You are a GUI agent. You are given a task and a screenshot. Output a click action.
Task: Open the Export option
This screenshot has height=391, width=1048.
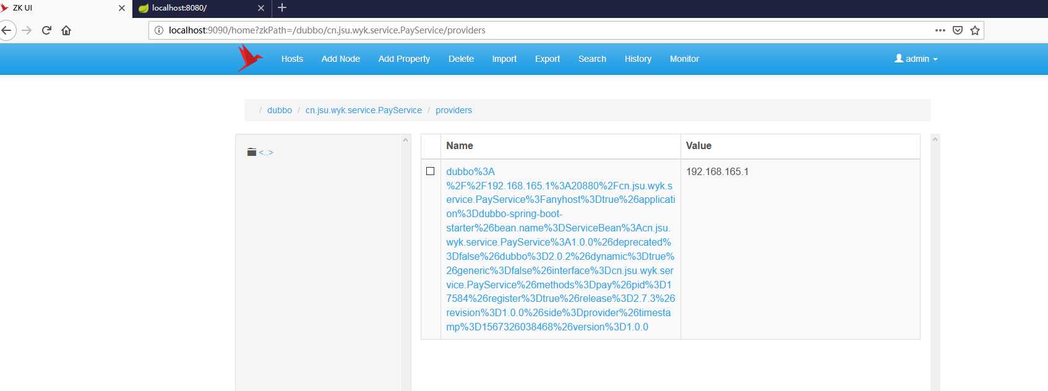[x=548, y=59]
